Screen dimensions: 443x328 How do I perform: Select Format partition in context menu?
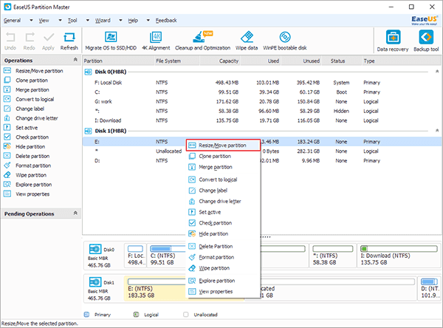223,257
